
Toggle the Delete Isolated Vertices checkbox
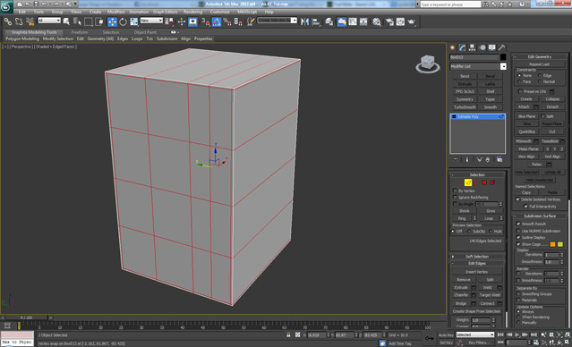click(x=517, y=199)
